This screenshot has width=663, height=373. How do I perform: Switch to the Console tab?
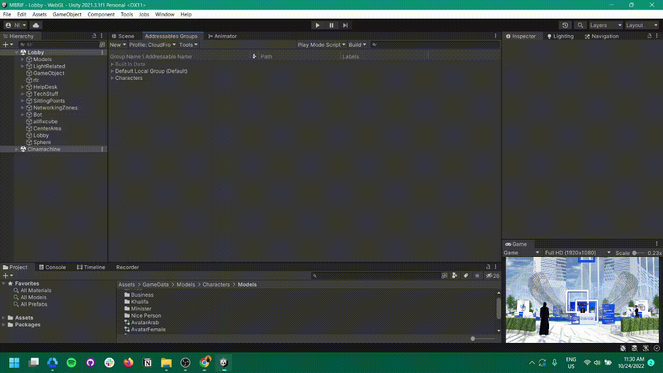[52, 267]
